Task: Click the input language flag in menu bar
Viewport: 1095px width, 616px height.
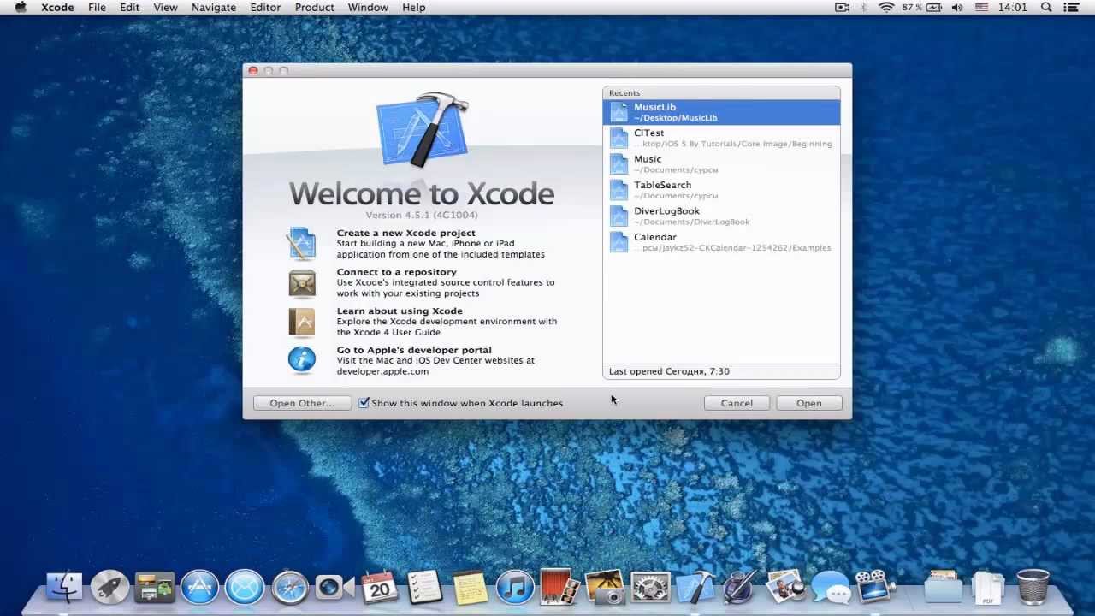Action: click(981, 7)
